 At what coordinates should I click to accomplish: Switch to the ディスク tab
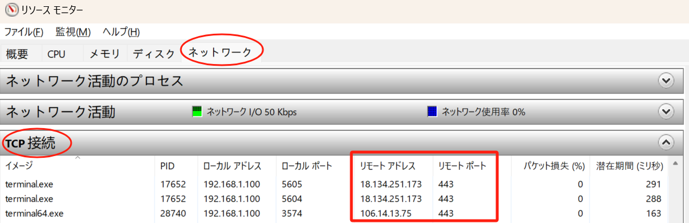(x=153, y=54)
